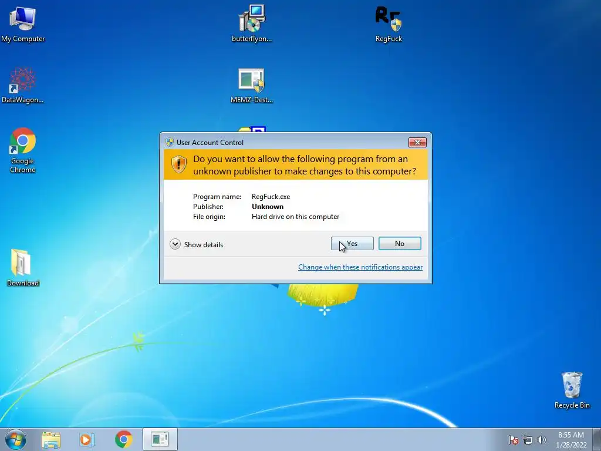Close the User Account Control dialog
601x451 pixels.
point(417,142)
